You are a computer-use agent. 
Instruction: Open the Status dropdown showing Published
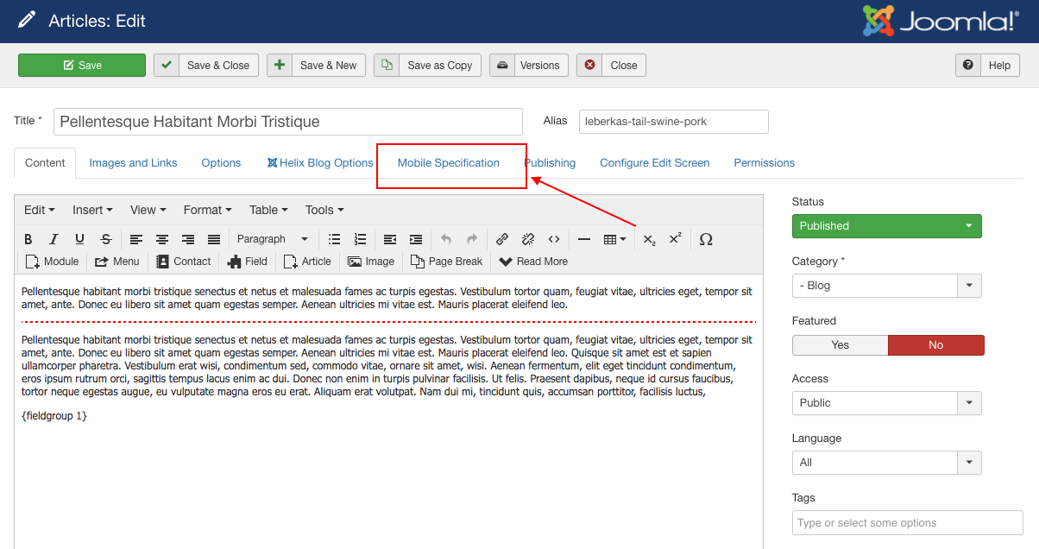point(886,225)
